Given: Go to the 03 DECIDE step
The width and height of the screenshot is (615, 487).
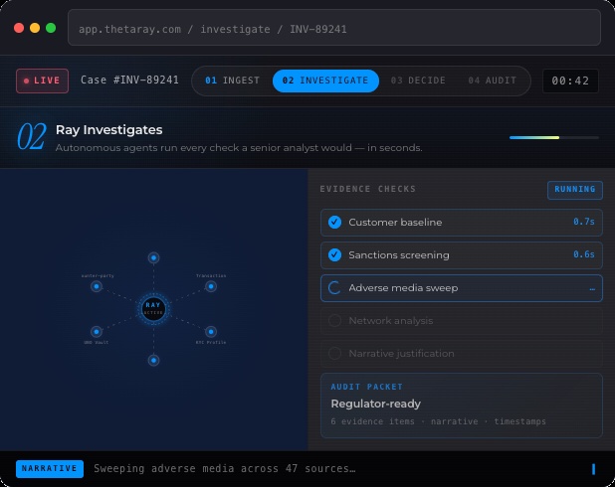Looking at the screenshot, I should 418,81.
